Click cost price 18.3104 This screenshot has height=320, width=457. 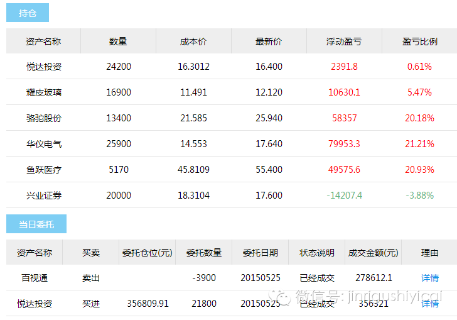click(x=193, y=195)
